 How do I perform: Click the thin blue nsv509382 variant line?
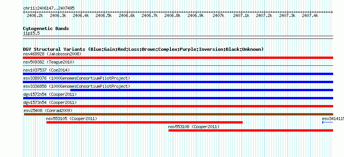coord(178,65)
